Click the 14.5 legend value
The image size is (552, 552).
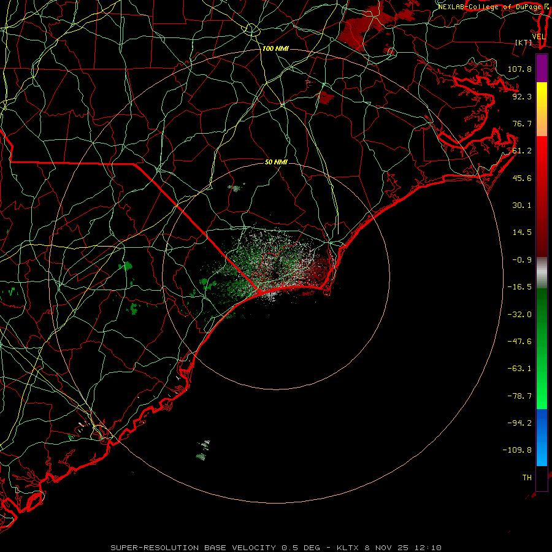pos(522,232)
